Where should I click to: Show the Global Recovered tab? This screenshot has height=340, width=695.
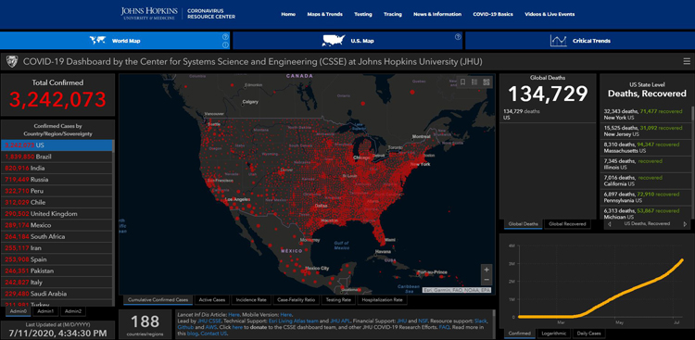(x=567, y=224)
